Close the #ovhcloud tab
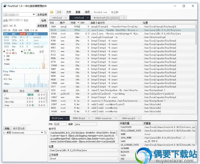The width and height of the screenshot is (200, 164). point(124,18)
